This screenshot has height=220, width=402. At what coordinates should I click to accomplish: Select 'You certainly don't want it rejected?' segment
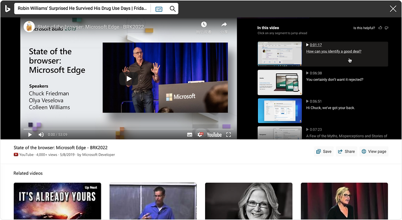pos(335,80)
